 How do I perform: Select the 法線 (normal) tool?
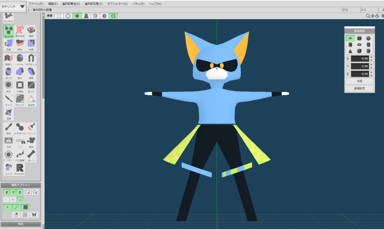pyautogui.click(x=9, y=114)
